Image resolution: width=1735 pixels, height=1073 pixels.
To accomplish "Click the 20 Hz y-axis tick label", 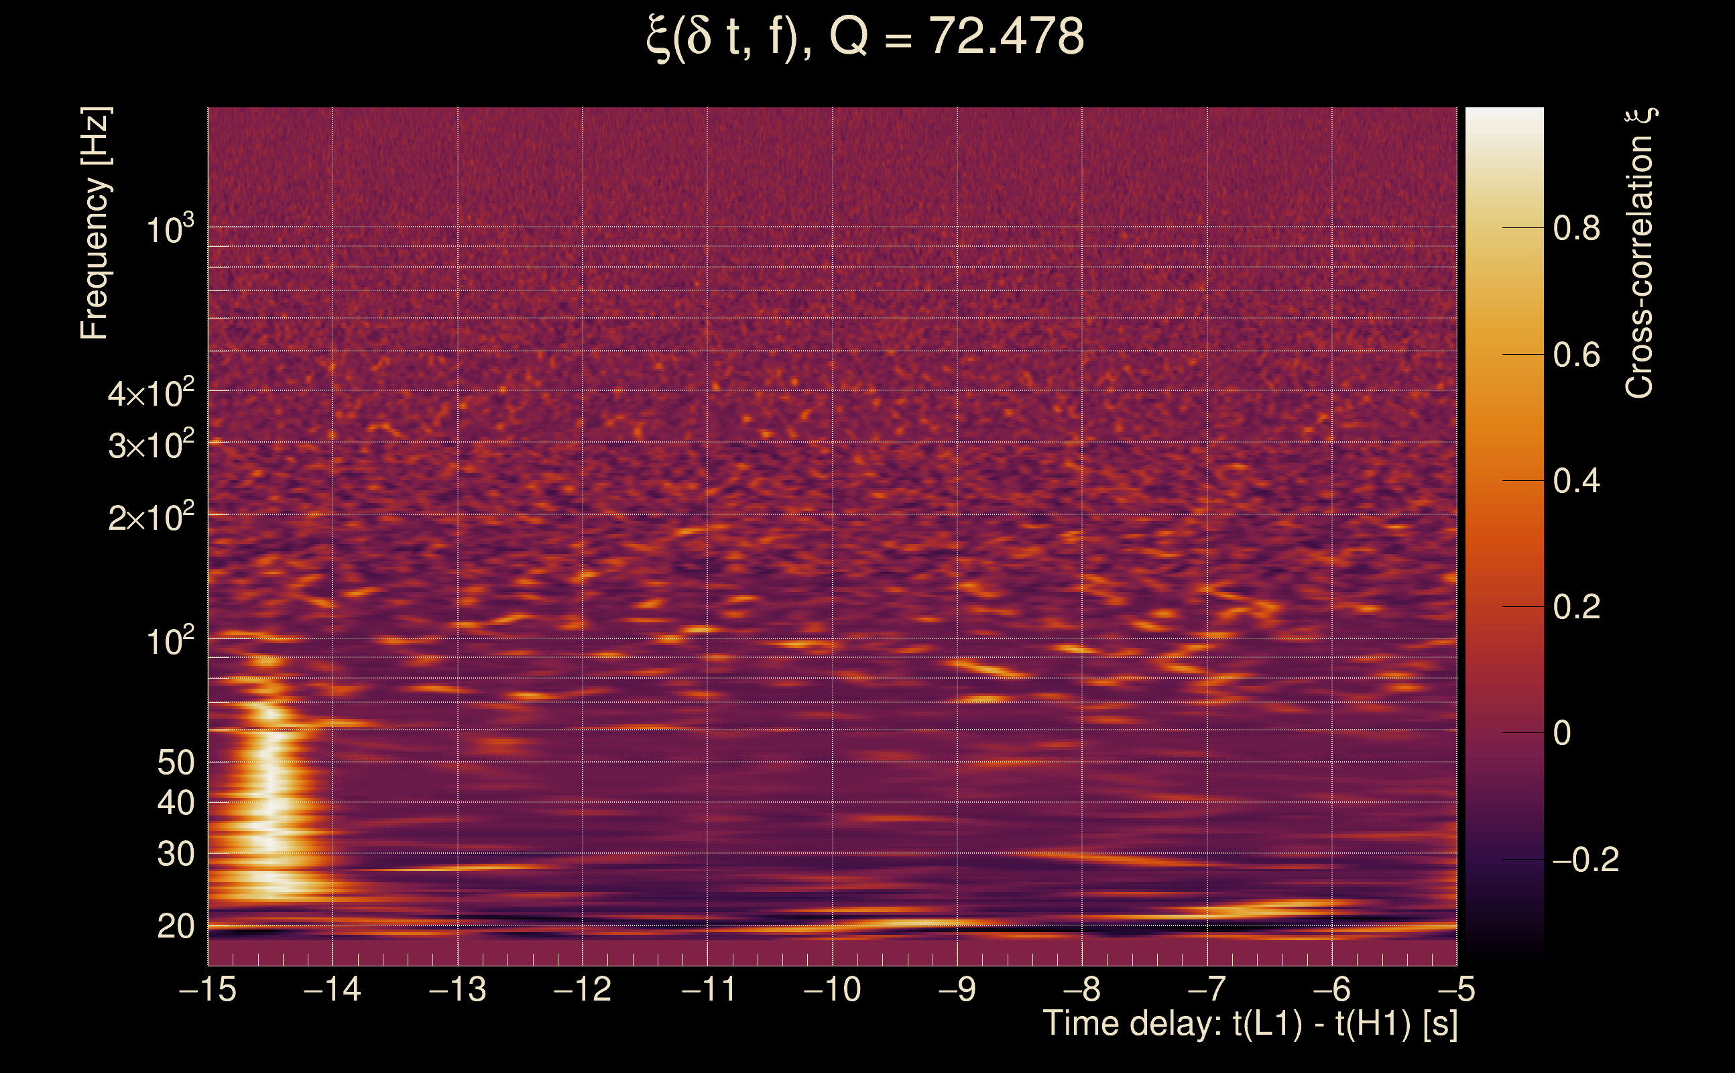I will pos(175,927).
